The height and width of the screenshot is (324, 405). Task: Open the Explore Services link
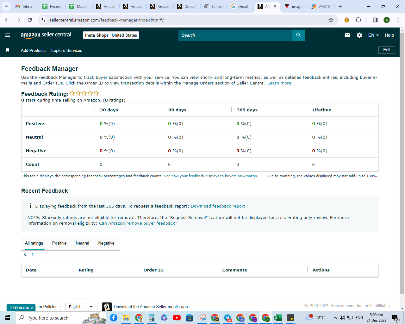point(67,50)
